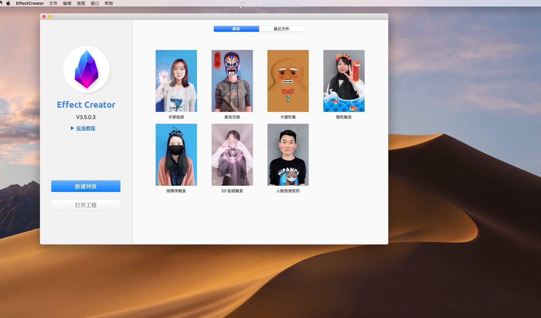The width and height of the screenshot is (541, 318).
Task: Switch to the 模板 tab
Action: point(236,29)
